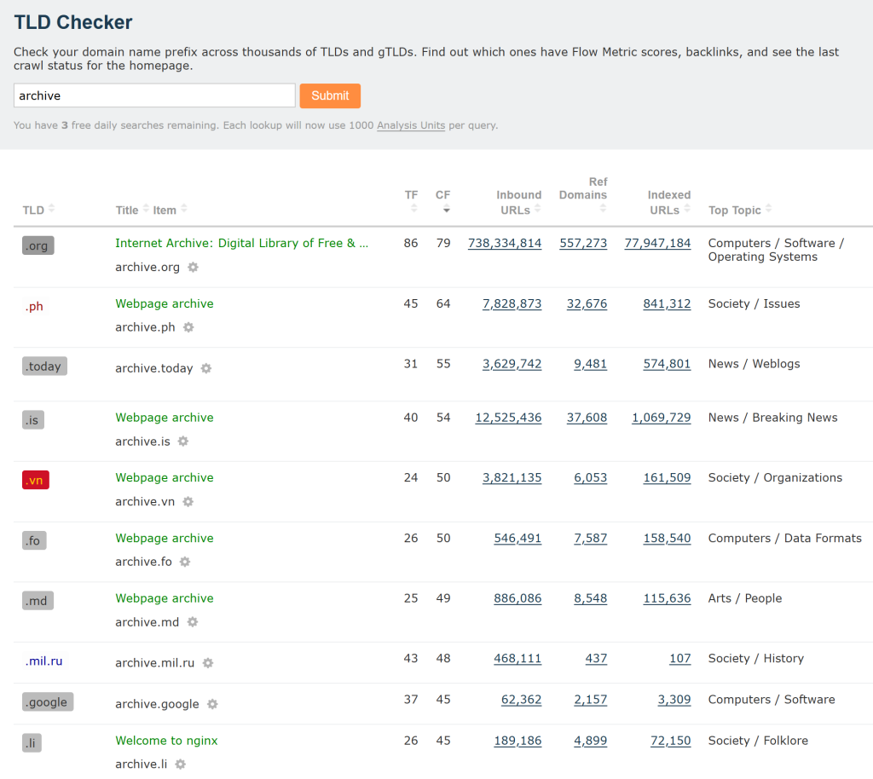Click inside the domain search input field

(153, 95)
